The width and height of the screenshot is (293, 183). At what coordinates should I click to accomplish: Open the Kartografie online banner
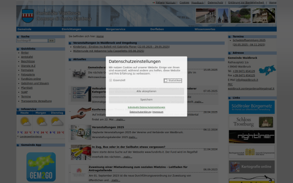coord(251,167)
